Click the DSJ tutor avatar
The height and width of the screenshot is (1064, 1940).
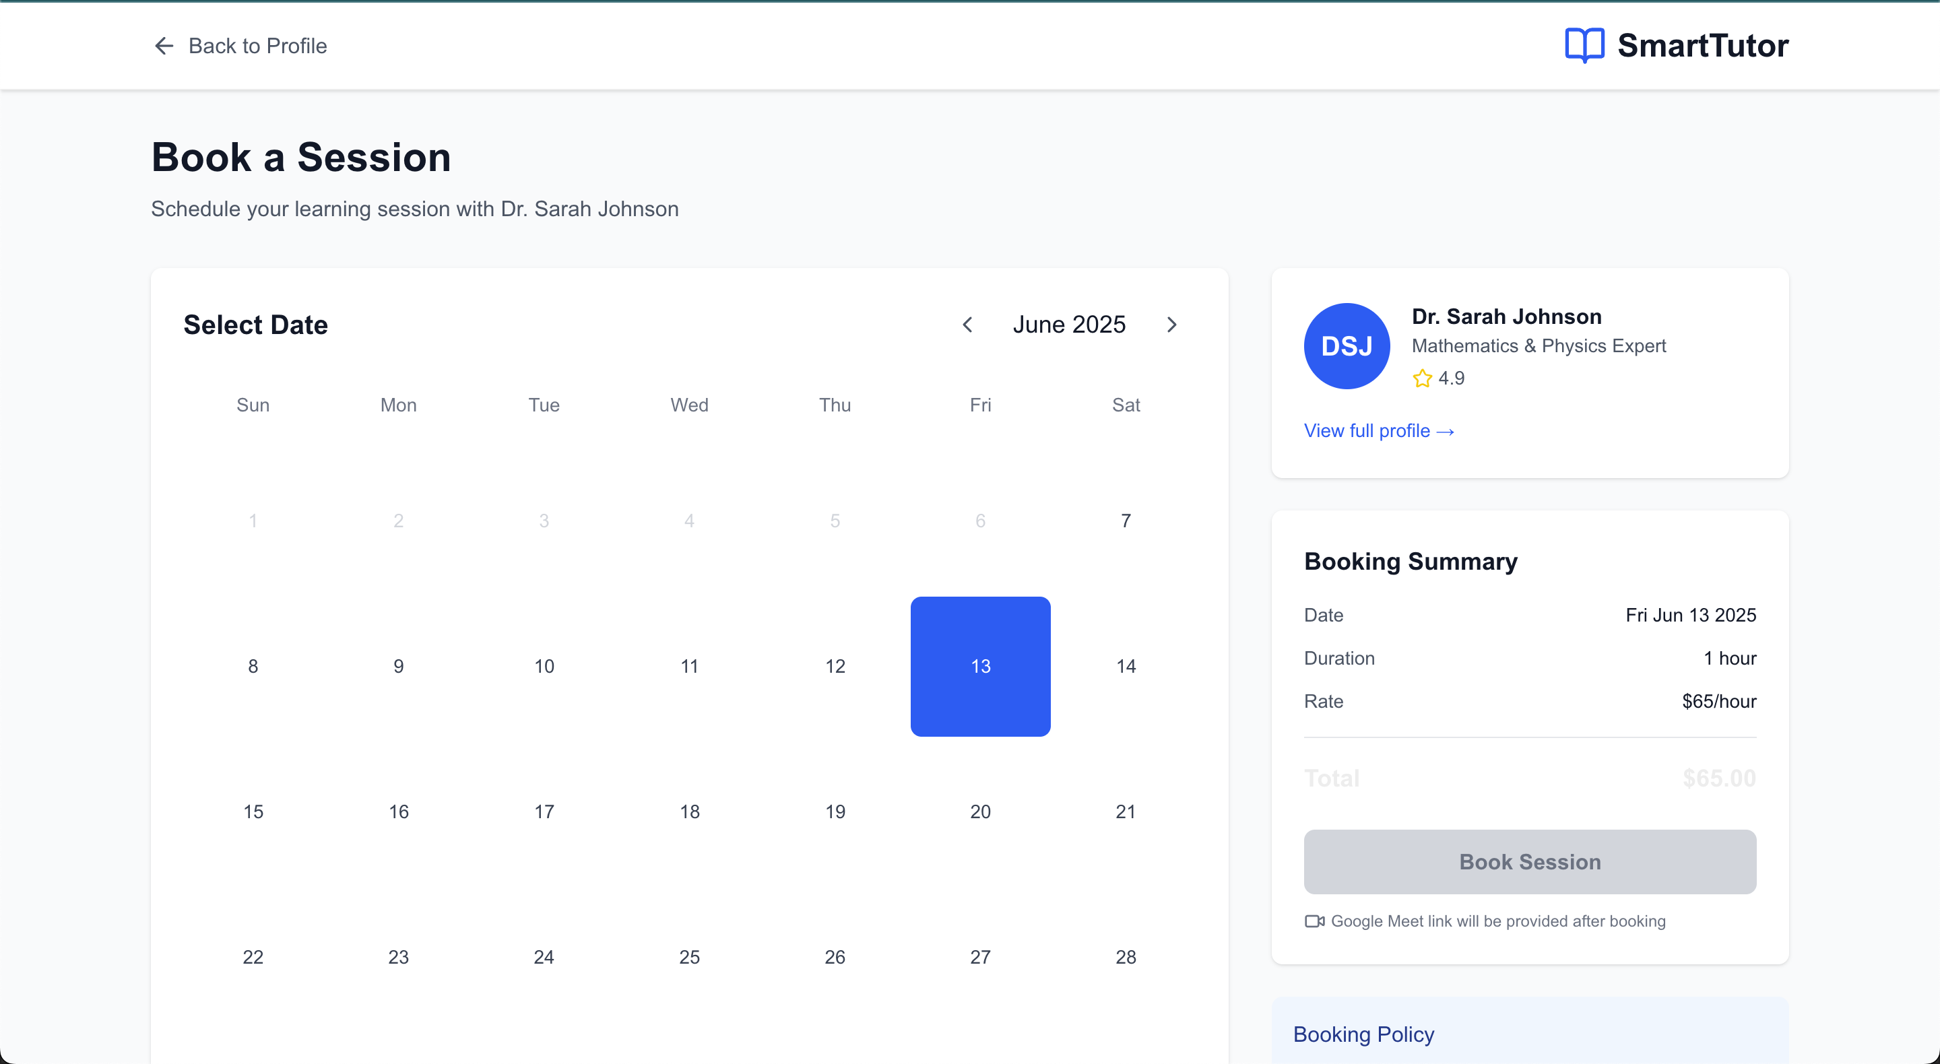[1347, 346]
